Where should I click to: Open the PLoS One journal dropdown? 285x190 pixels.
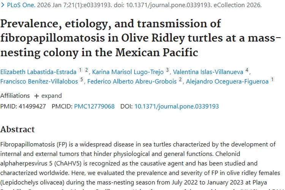pyautogui.click(x=18, y=5)
